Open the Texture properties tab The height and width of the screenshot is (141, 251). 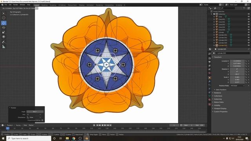tap(209, 104)
